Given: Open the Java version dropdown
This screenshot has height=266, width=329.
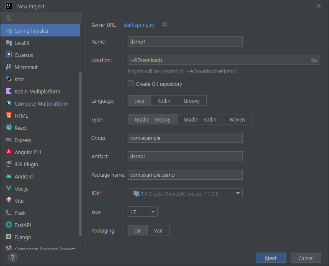Looking at the screenshot, I should click(x=143, y=212).
